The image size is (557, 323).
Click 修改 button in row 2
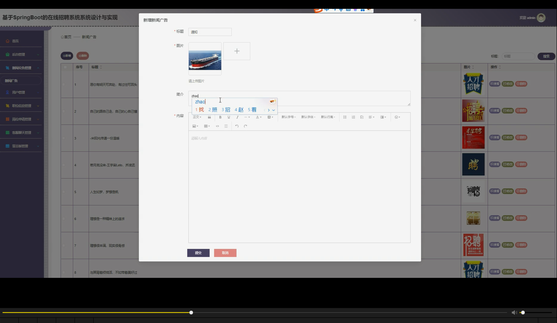click(x=508, y=110)
